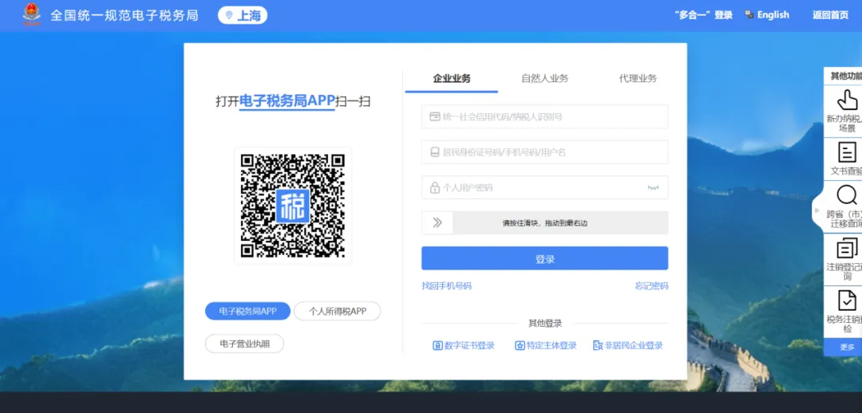Image resolution: width=862 pixels, height=413 pixels.
Task: Go back via 返回首页
Action: (830, 15)
